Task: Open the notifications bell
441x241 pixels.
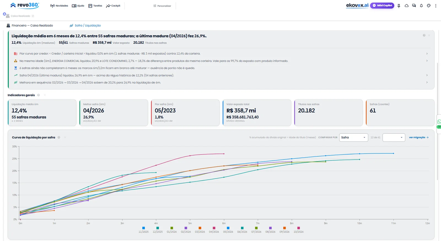Action: (421, 6)
